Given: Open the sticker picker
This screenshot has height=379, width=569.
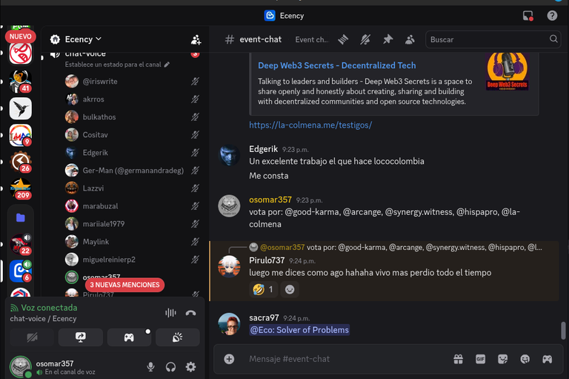Looking at the screenshot, I should (x=502, y=359).
